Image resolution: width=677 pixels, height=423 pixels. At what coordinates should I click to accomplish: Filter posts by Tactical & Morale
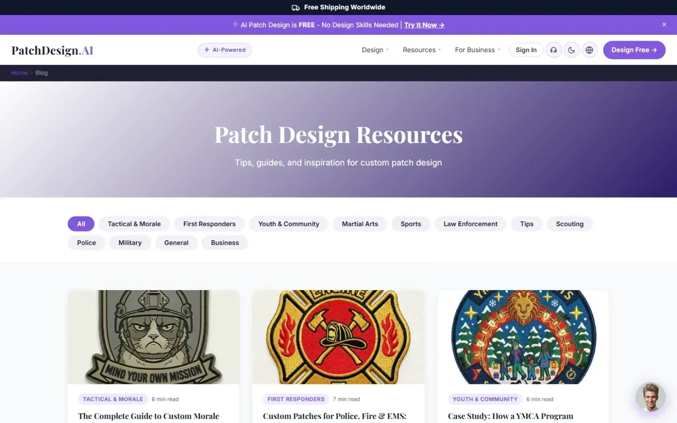pyautogui.click(x=134, y=224)
